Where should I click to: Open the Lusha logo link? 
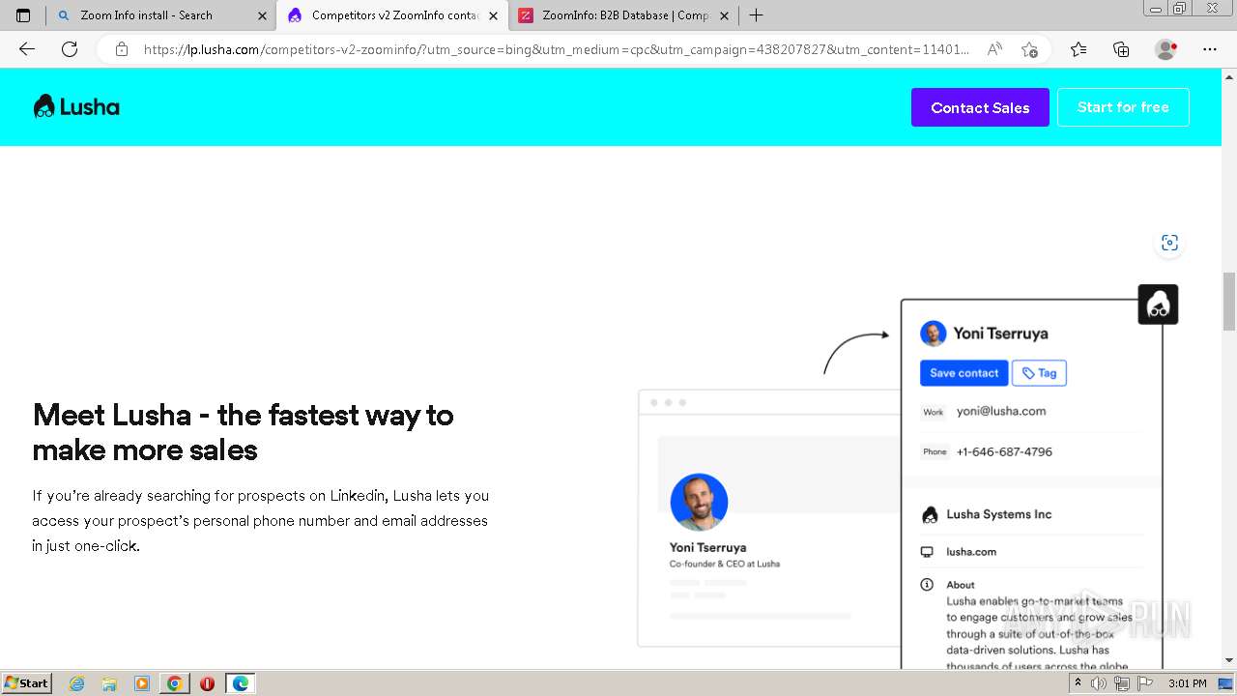[76, 106]
